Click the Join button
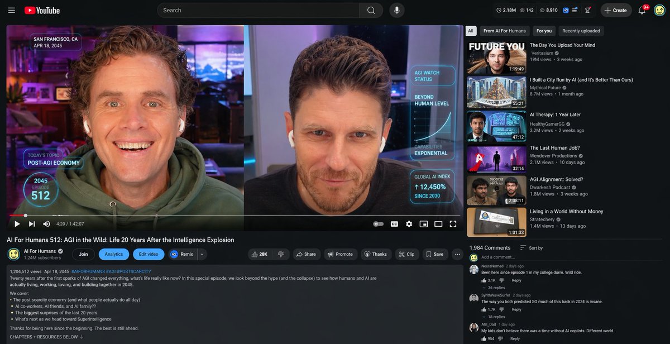The width and height of the screenshot is (670, 344). [x=83, y=254]
